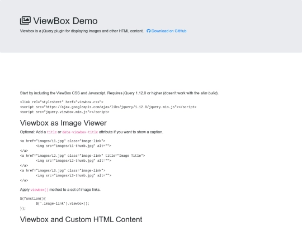Click the 'Optional: Add a' sentence start
This screenshot has height=226, width=302.
33,132
